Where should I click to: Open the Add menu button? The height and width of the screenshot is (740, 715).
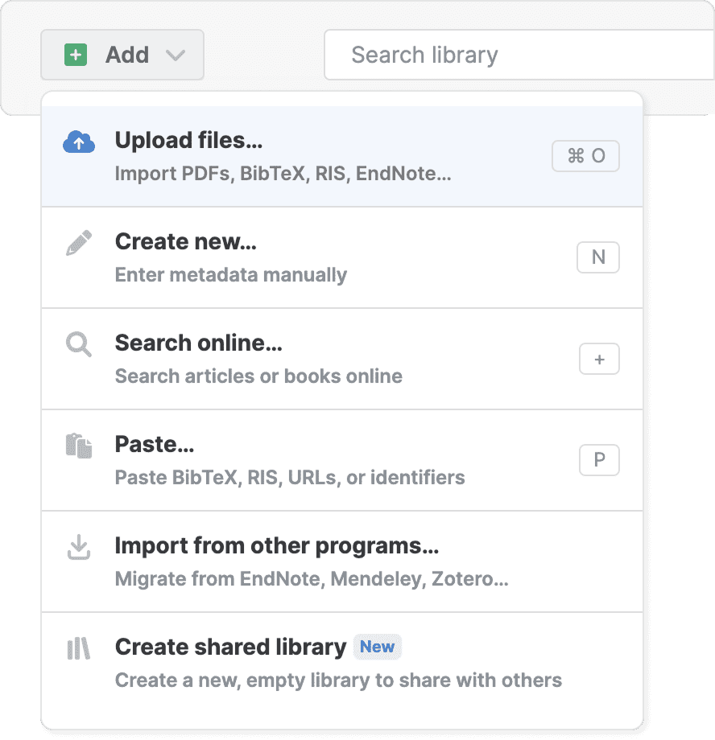click(x=122, y=55)
